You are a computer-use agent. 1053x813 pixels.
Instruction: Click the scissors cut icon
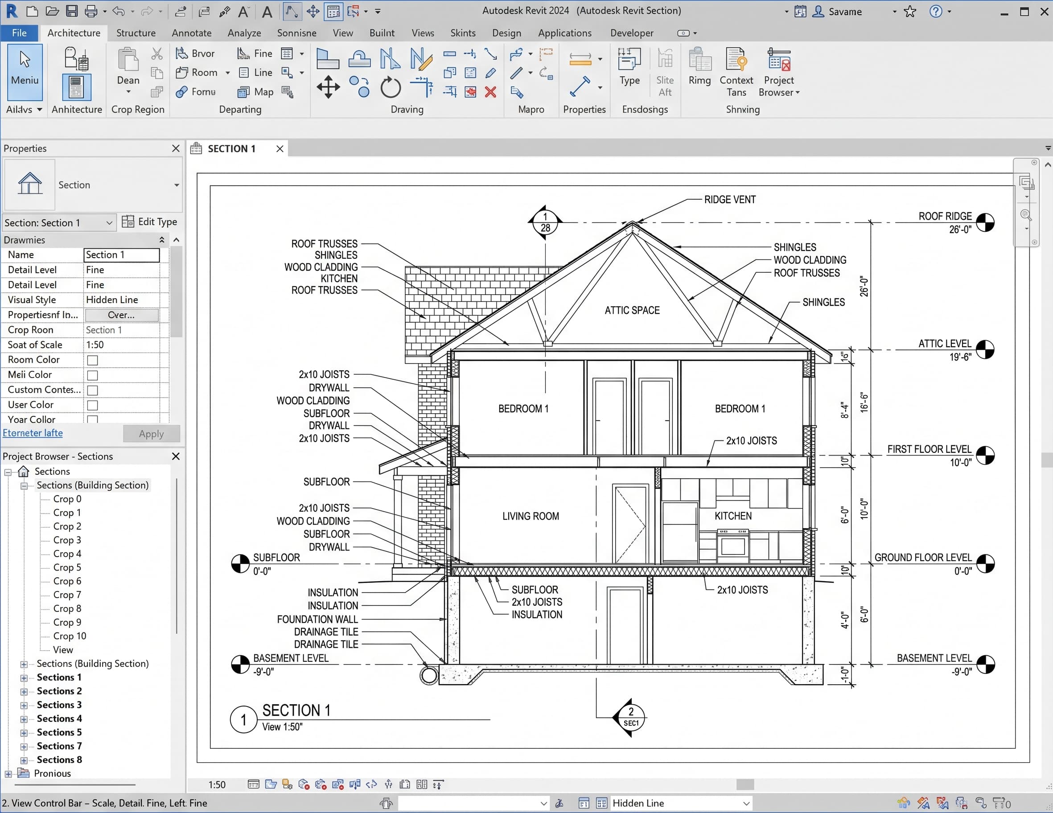pyautogui.click(x=156, y=53)
